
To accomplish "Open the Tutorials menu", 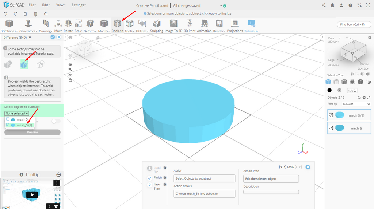I will tap(251, 26).
